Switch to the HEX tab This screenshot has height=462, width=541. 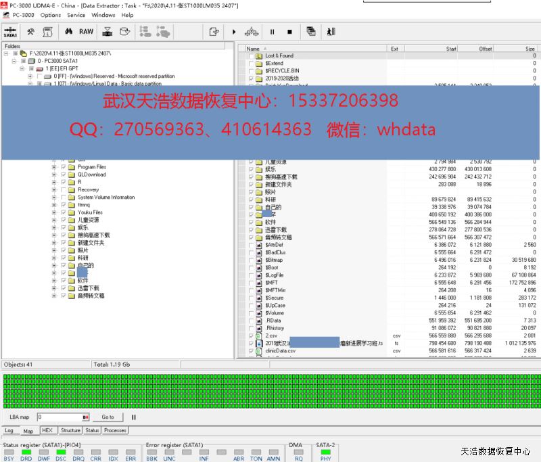tap(47, 430)
